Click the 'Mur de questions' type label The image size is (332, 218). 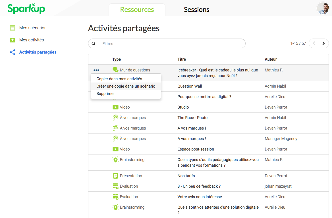[135, 70]
